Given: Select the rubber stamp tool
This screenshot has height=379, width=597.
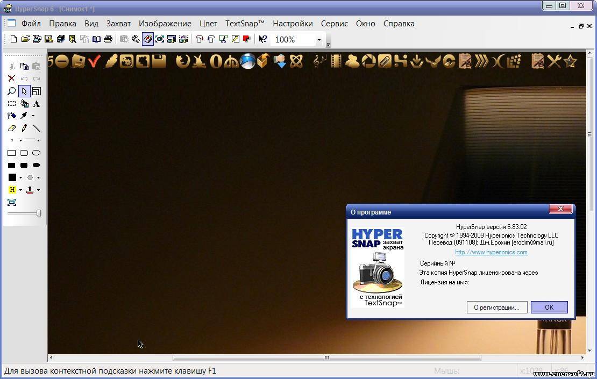Looking at the screenshot, I should tap(30, 190).
